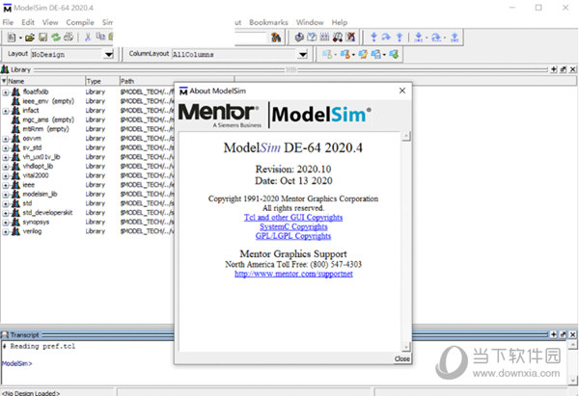Click the About dialog scrollbar up arrow

(x=406, y=136)
